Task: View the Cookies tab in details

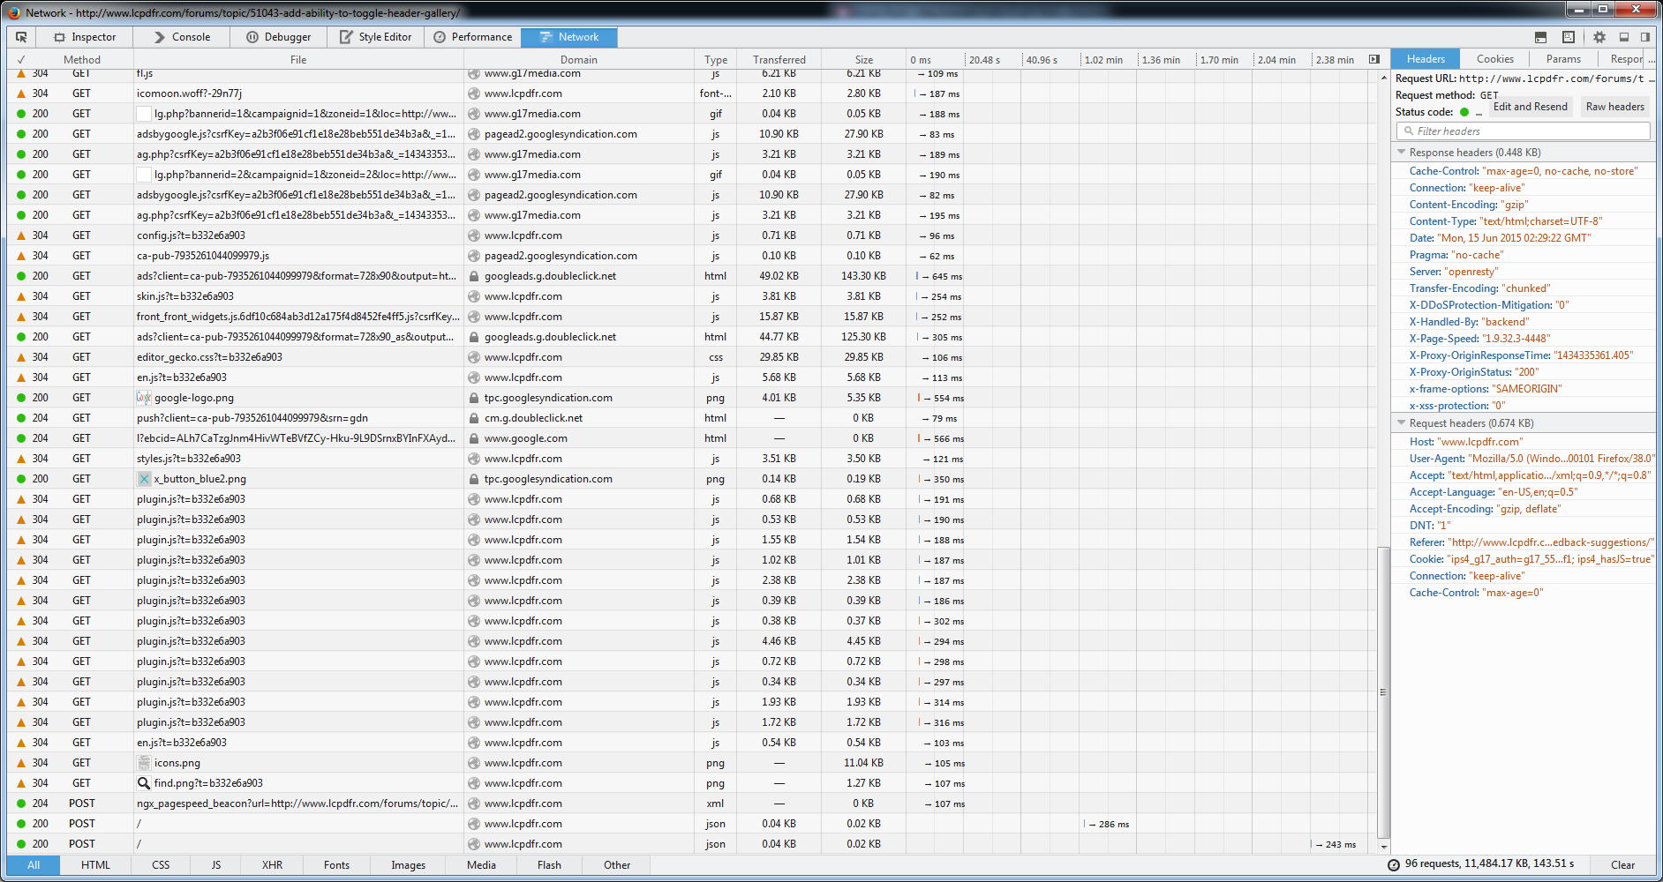Action: click(1495, 59)
